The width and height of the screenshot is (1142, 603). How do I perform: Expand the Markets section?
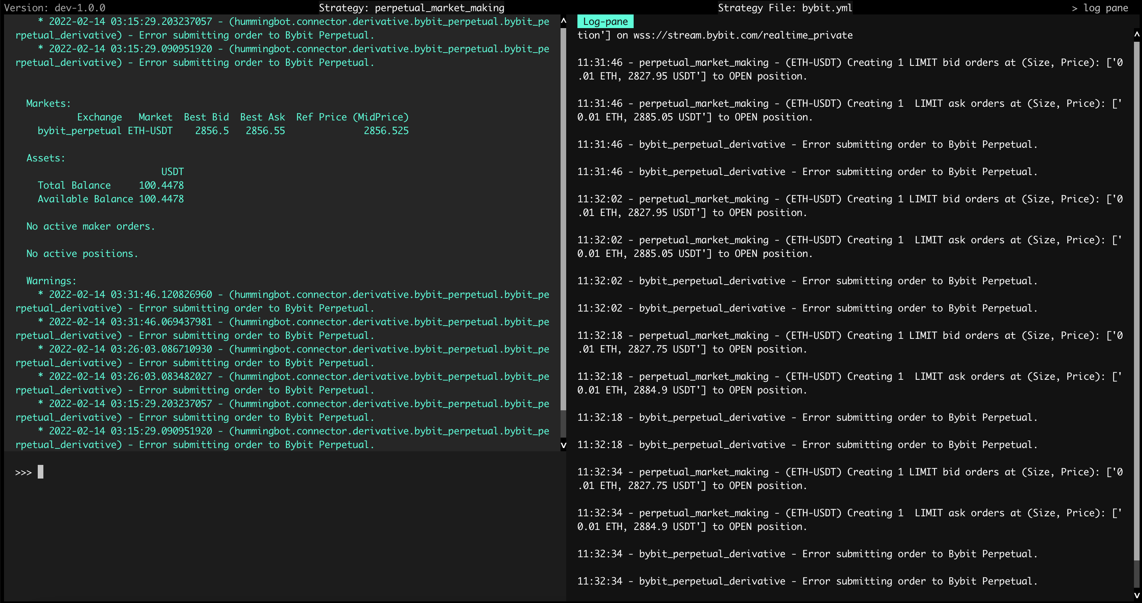coord(48,103)
